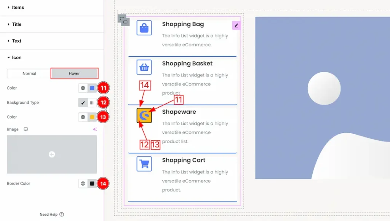The image size is (390, 221).
Task: Select the placeholder image on the right
Action: coord(323,98)
